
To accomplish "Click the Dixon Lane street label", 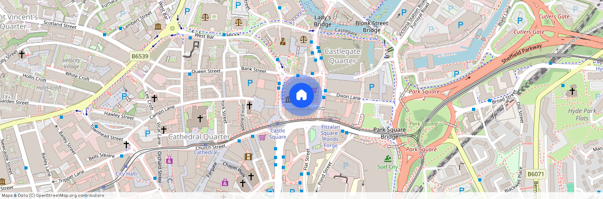I will (348, 96).
